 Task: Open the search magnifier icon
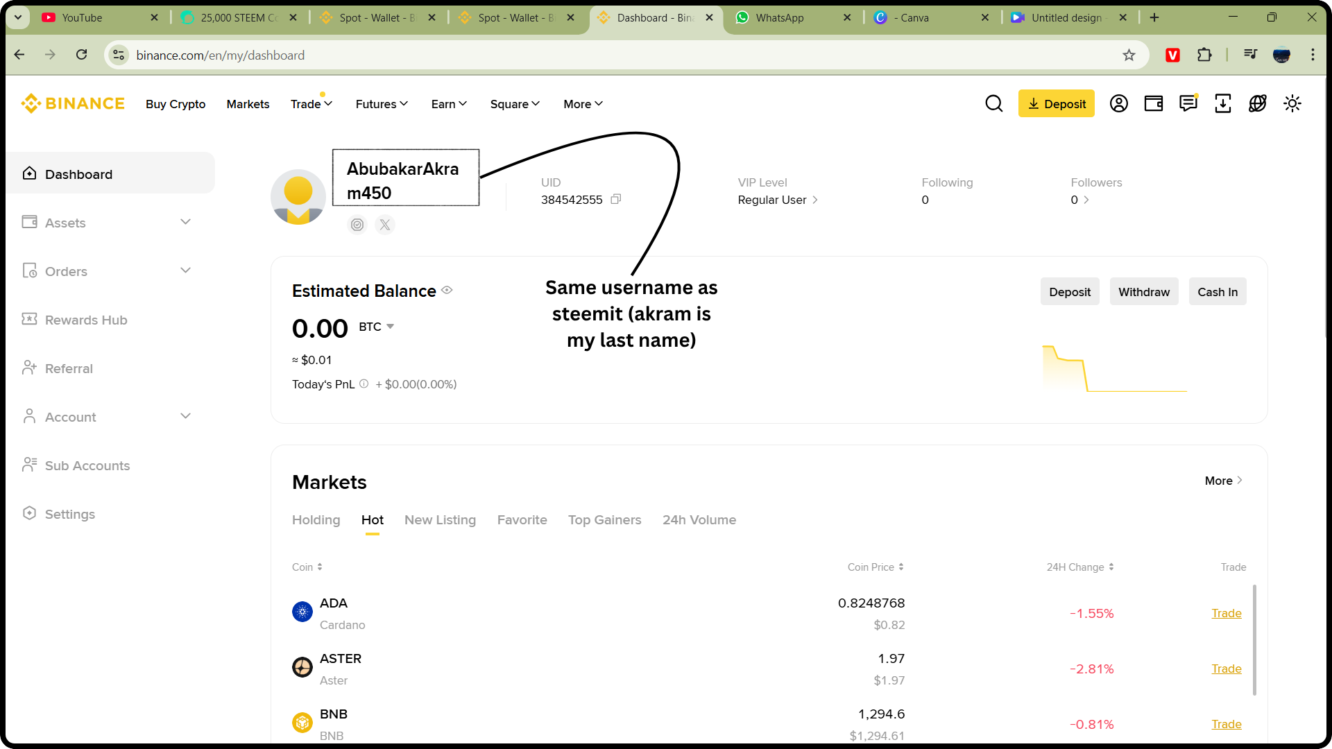pyautogui.click(x=993, y=103)
